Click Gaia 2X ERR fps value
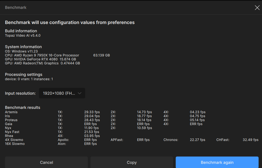The height and width of the screenshot is (168, 262). point(143,124)
